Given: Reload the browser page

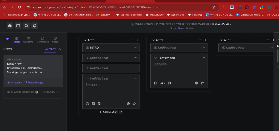Looking at the screenshot, I should point(19,7).
